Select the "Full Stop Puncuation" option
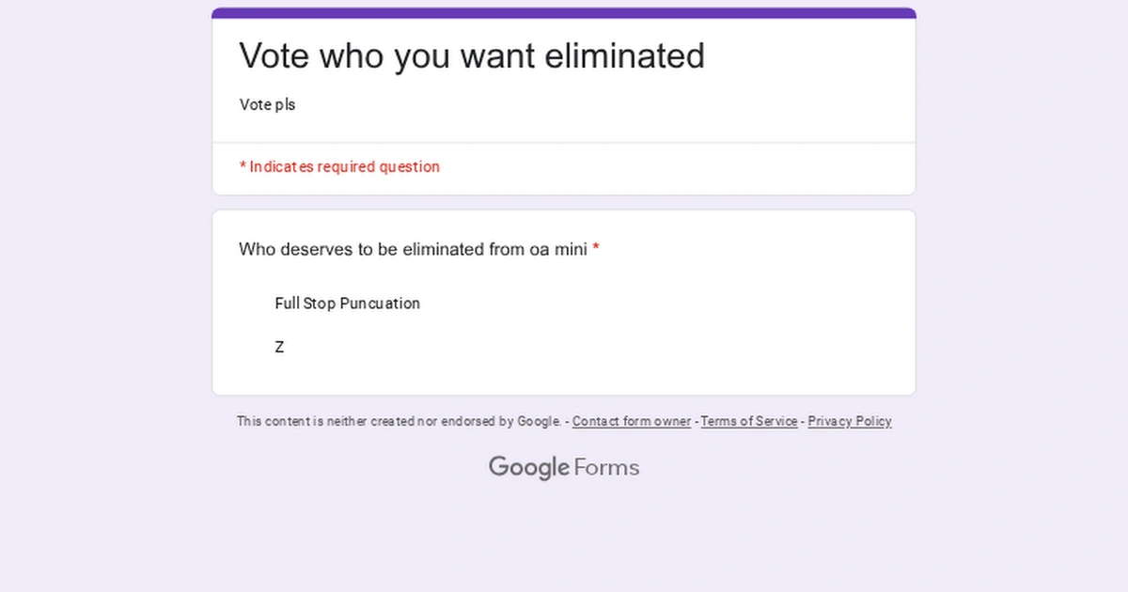Image resolution: width=1128 pixels, height=592 pixels. (x=347, y=304)
